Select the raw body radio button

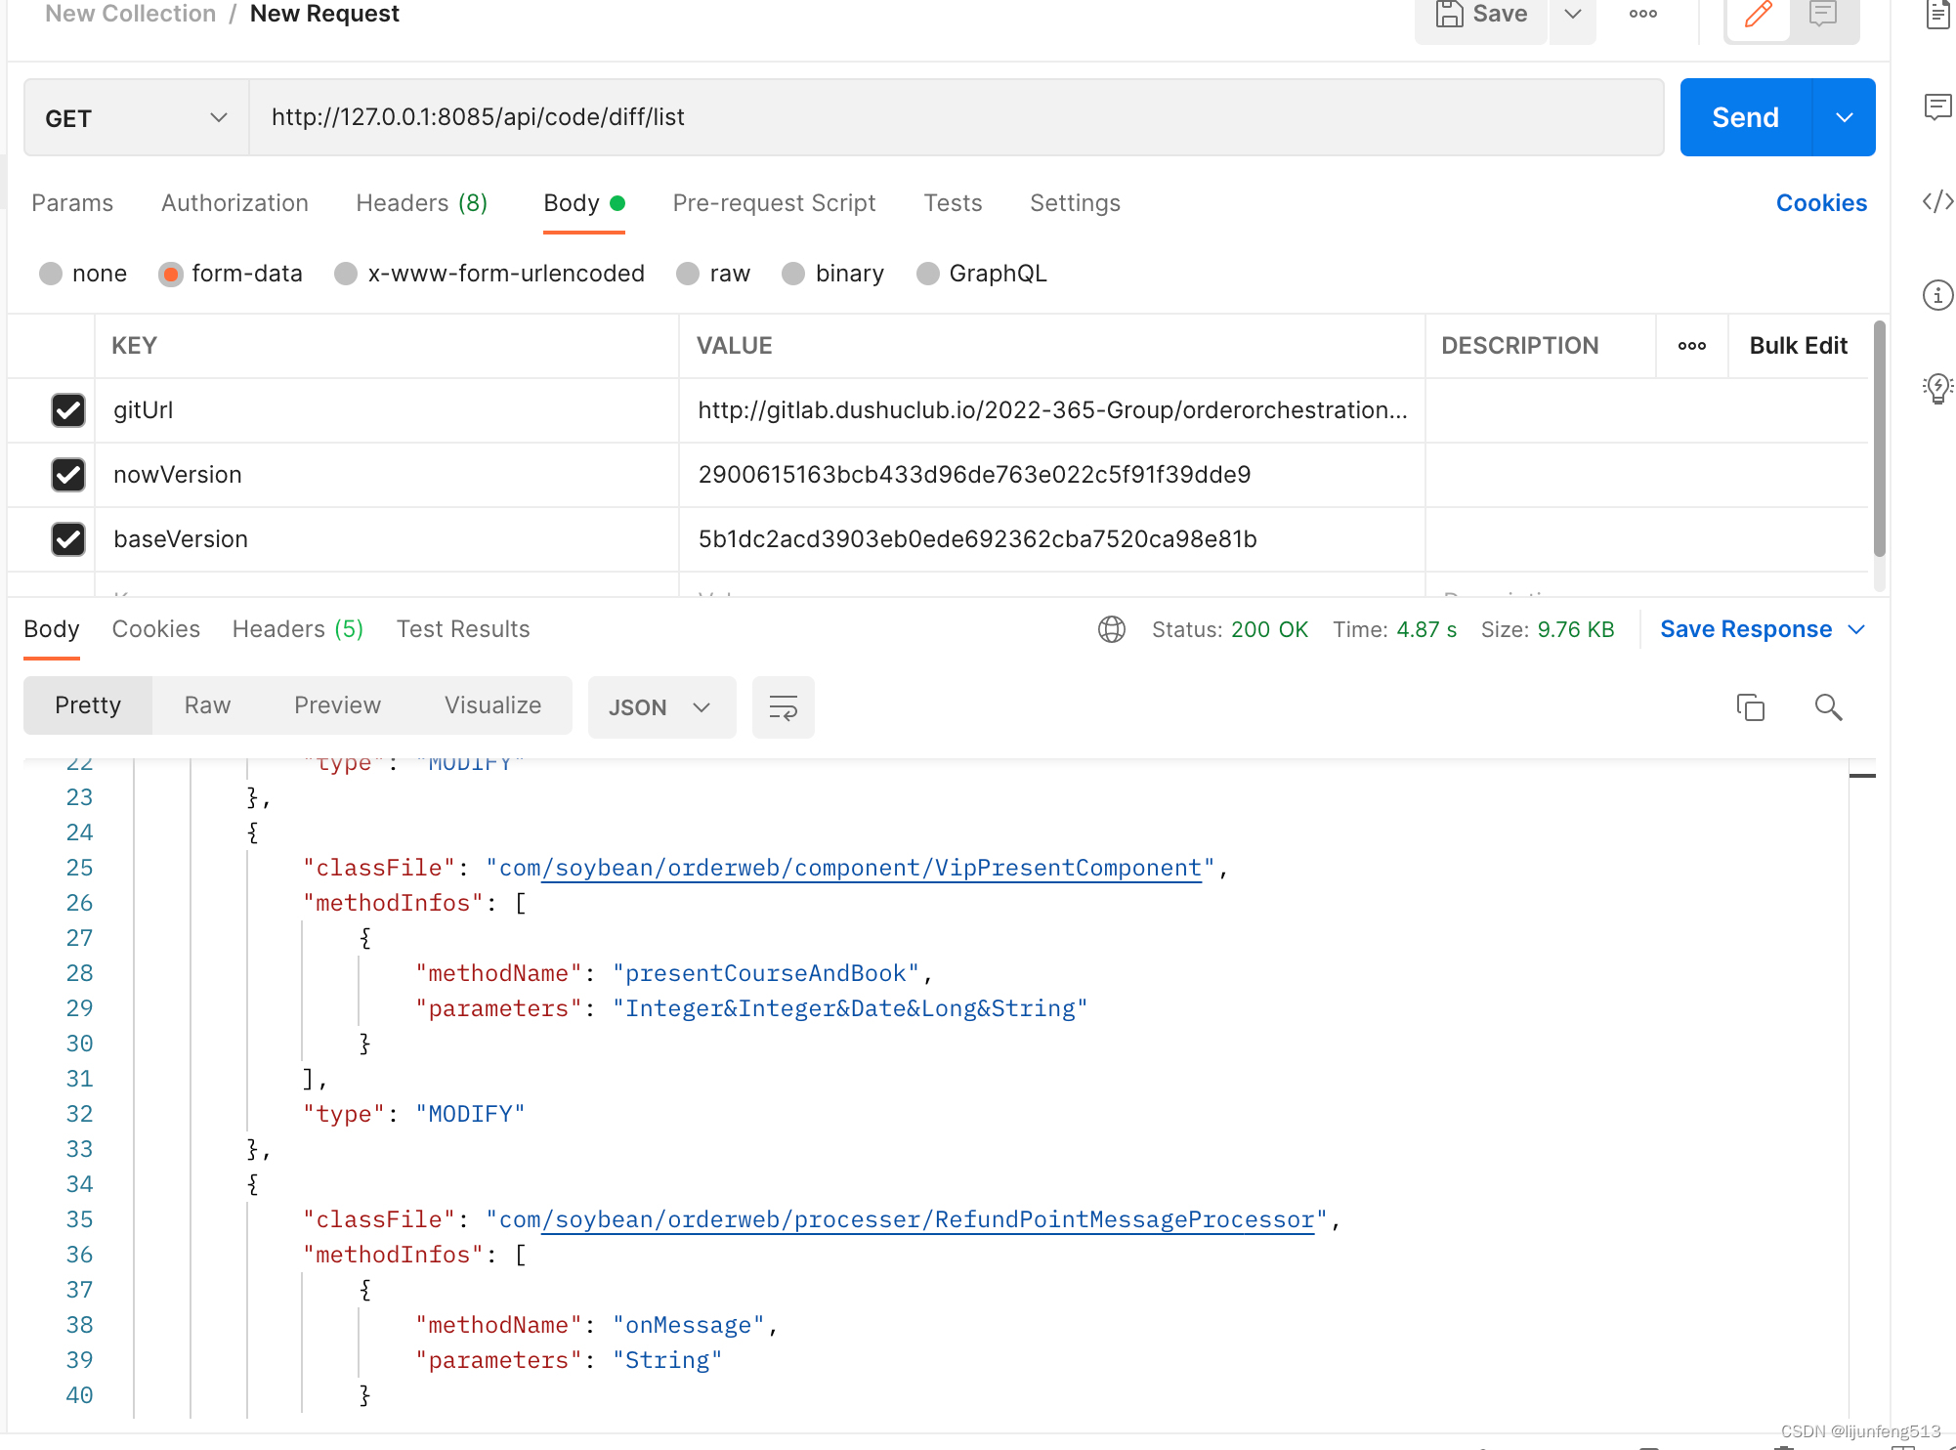click(689, 274)
